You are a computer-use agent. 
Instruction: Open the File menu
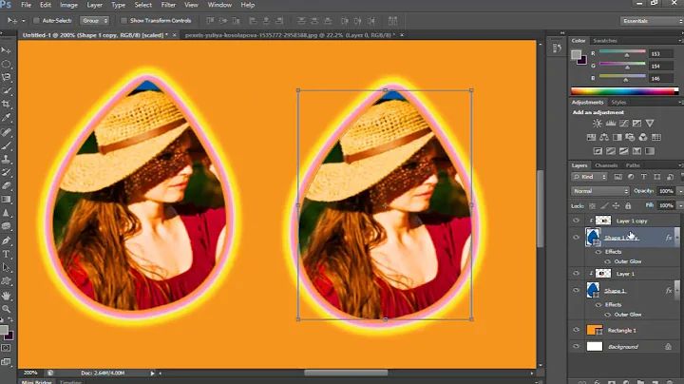(27, 5)
